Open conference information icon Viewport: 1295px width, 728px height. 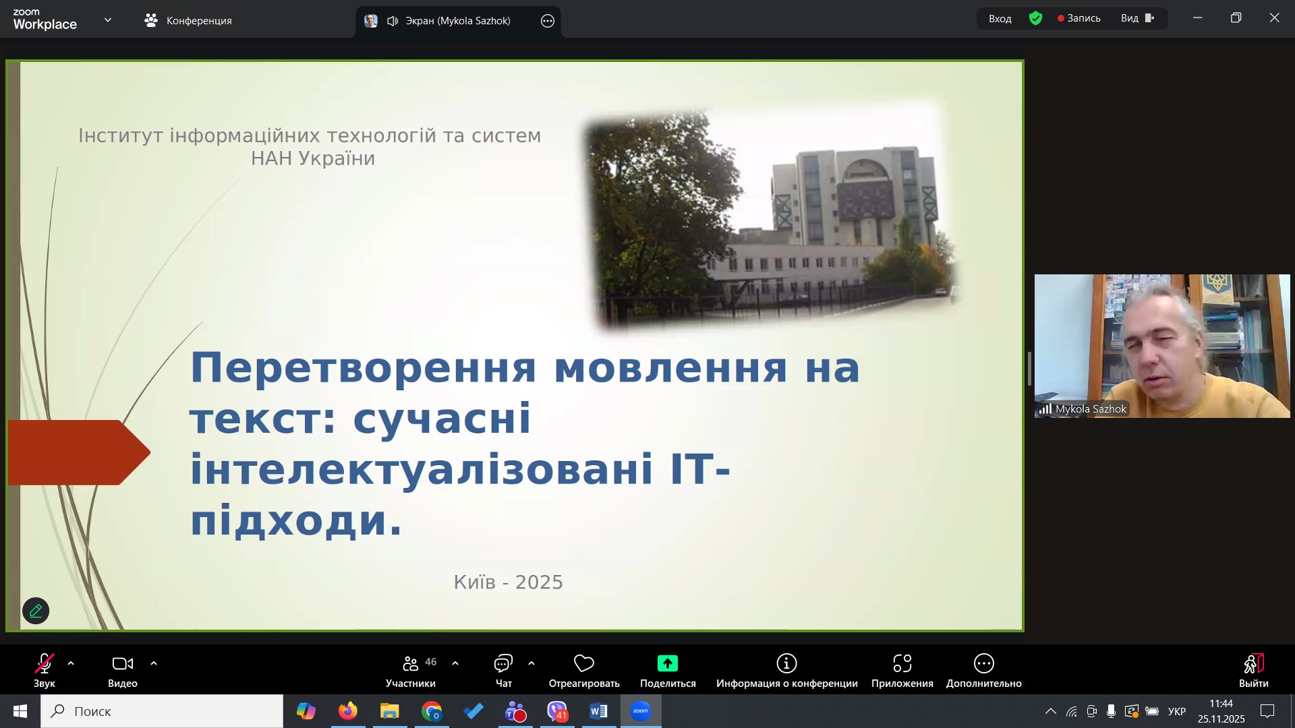point(786,664)
